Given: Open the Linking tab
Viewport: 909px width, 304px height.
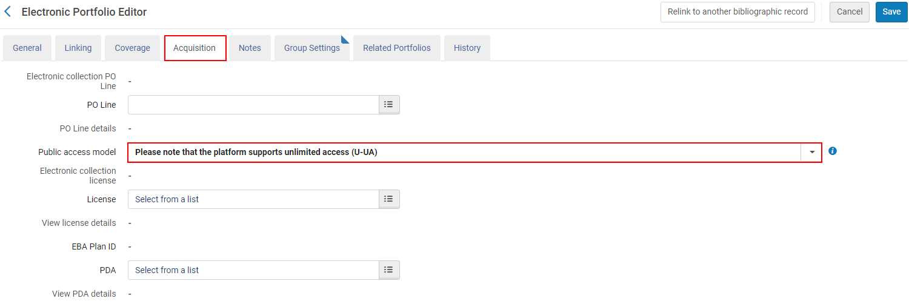Looking at the screenshot, I should pos(78,48).
